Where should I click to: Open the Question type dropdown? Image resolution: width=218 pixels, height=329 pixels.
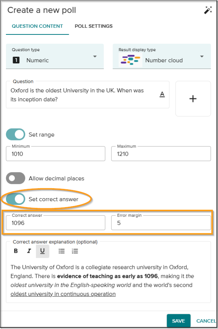click(x=55, y=56)
